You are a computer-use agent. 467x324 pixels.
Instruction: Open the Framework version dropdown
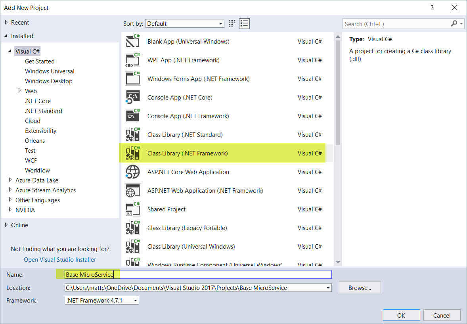pyautogui.click(x=102, y=301)
